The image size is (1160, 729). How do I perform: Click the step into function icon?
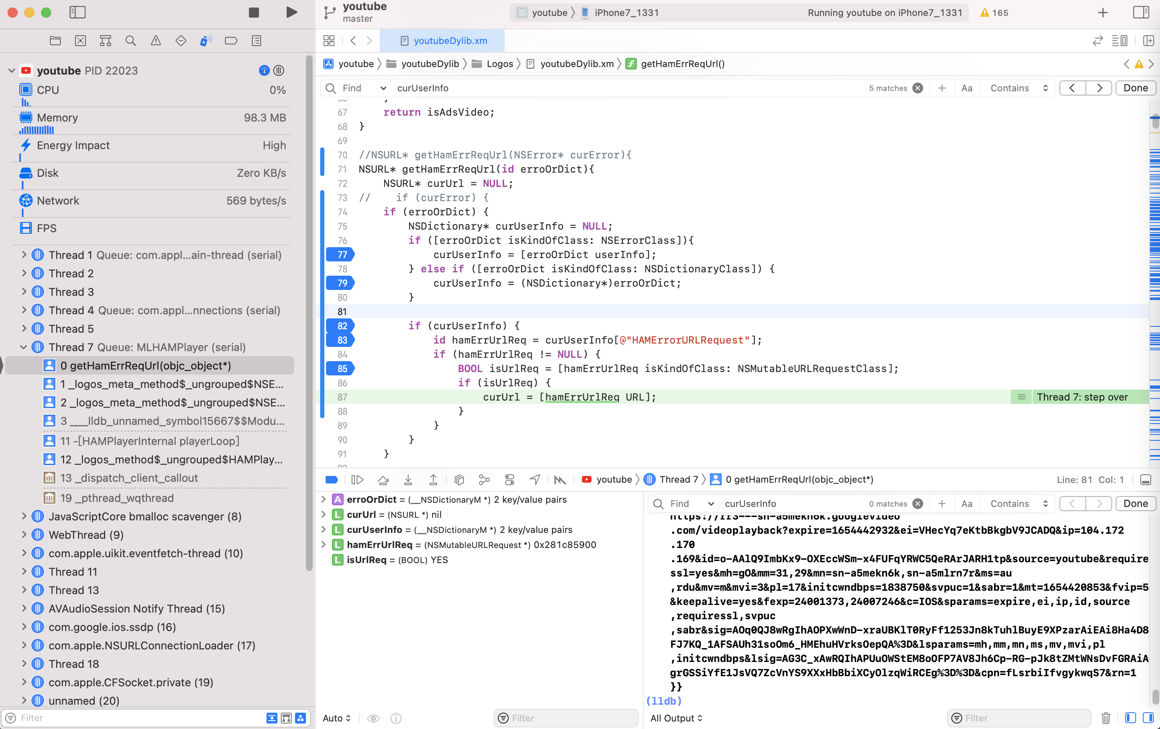[x=408, y=480]
